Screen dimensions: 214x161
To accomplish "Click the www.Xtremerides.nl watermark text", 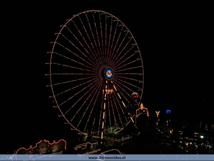I will pyautogui.click(x=107, y=158).
